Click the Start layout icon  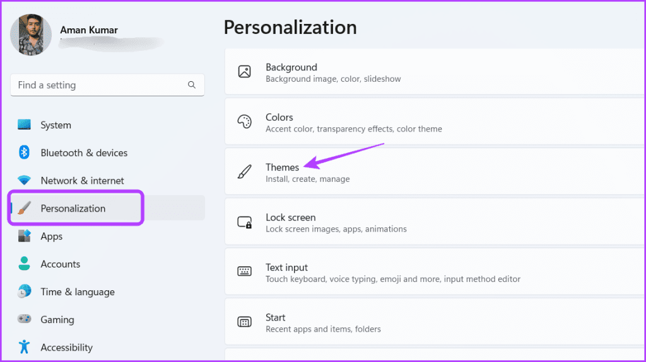point(244,322)
